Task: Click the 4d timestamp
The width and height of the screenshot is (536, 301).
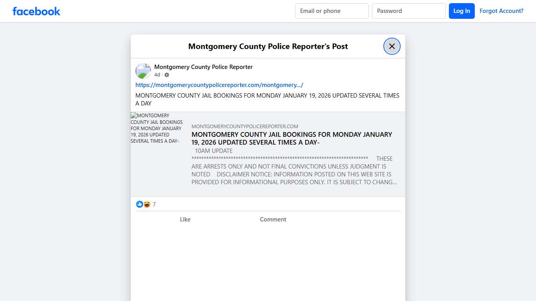Action: (157, 74)
